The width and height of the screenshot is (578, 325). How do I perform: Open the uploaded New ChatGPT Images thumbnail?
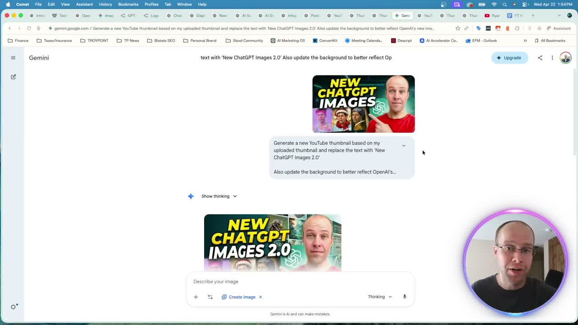(x=364, y=104)
